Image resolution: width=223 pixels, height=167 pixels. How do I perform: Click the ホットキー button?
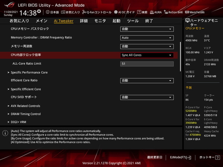click(210, 157)
